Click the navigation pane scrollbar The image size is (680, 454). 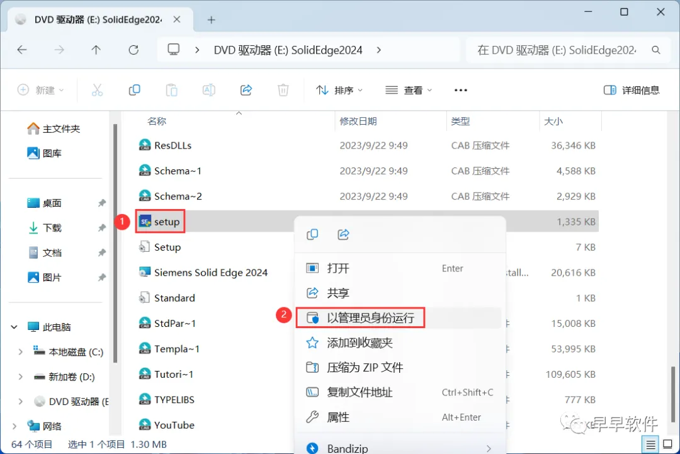[x=115, y=243]
